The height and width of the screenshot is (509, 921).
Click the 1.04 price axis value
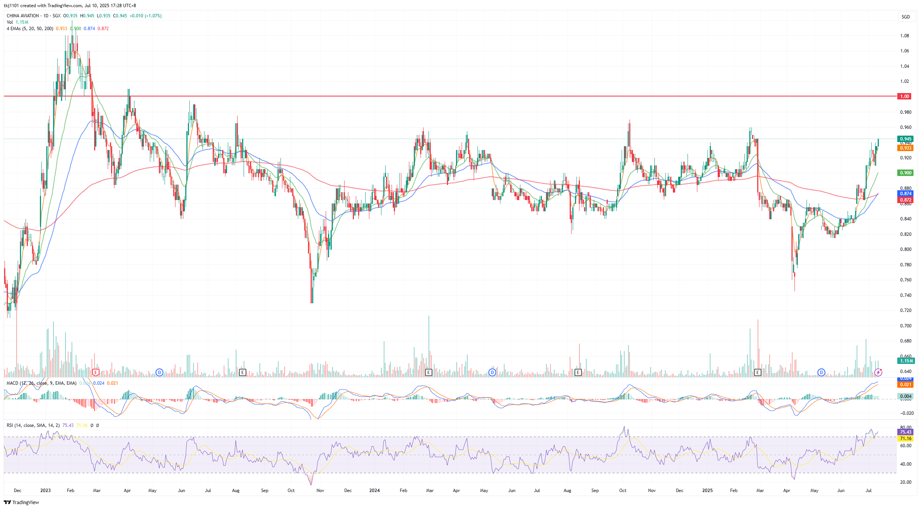click(x=904, y=66)
